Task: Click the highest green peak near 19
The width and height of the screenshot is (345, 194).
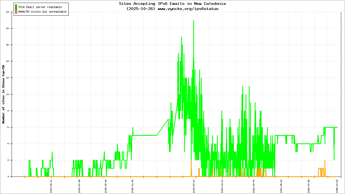Action: tap(194, 21)
